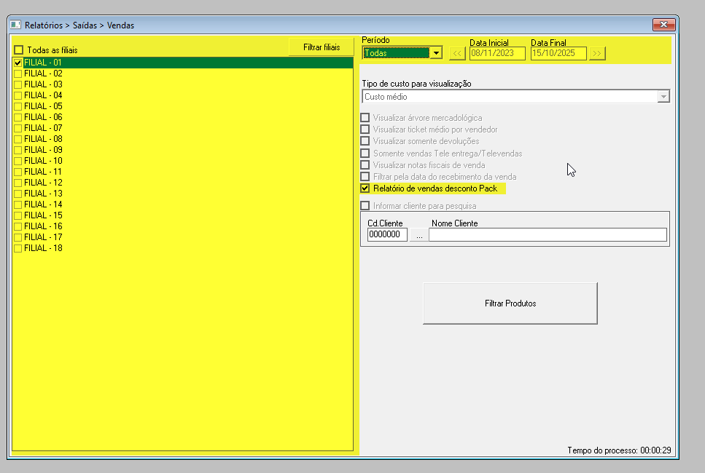Uncheck the FILIAL - 01 checkbox
705x473 pixels.
pyautogui.click(x=18, y=63)
